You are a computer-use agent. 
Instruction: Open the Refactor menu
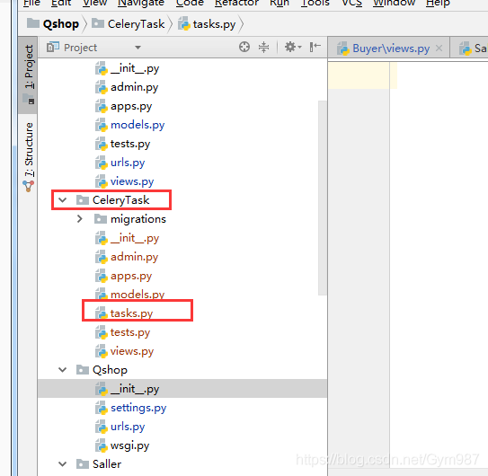point(236,3)
